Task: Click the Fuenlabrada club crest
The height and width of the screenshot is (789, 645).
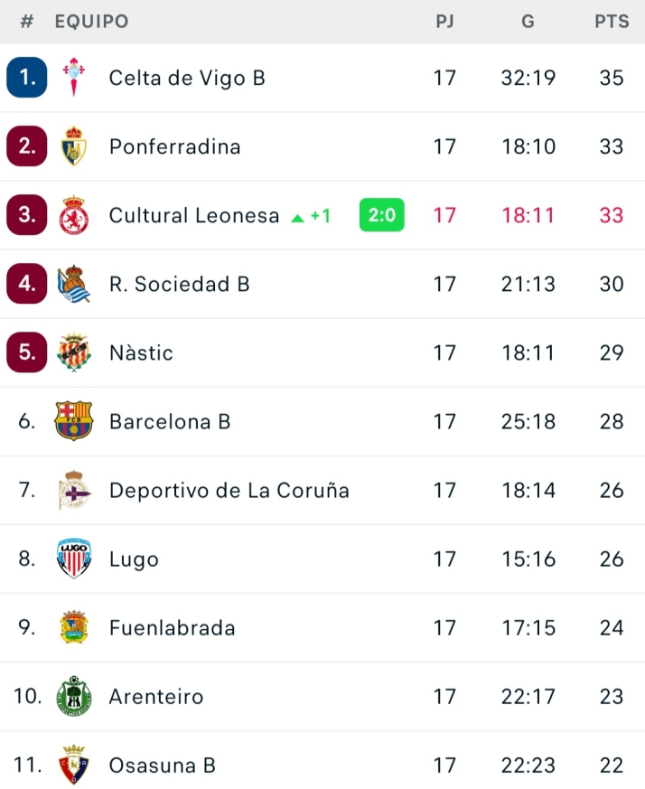Action: coord(73,627)
